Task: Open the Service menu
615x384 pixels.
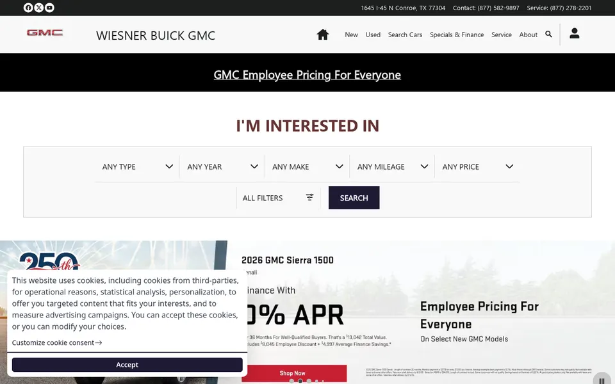Action: [x=502, y=35]
